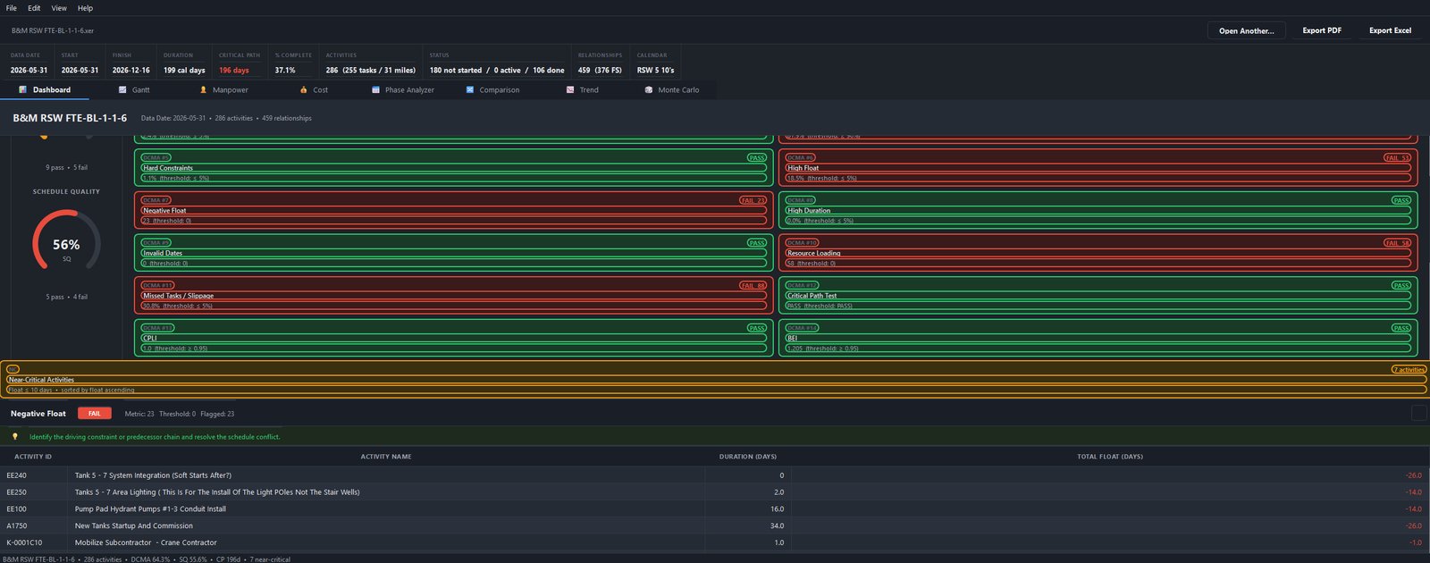Screen dimensions: 1430x563
Task: Close the Negative Float detail panel
Action: (x=1418, y=413)
